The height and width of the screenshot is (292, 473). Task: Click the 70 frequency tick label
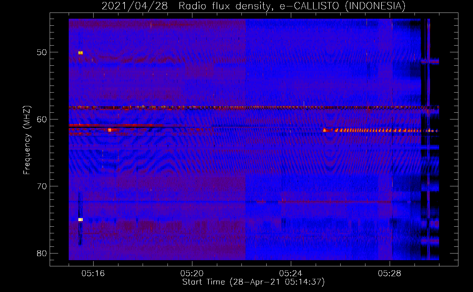click(42, 186)
